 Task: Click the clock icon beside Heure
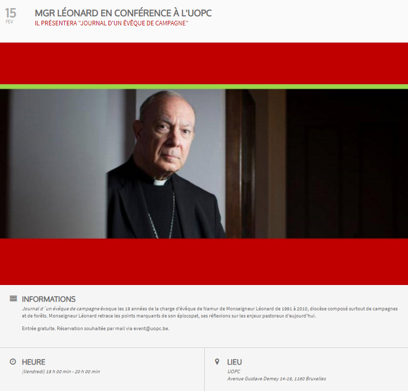[x=13, y=362]
